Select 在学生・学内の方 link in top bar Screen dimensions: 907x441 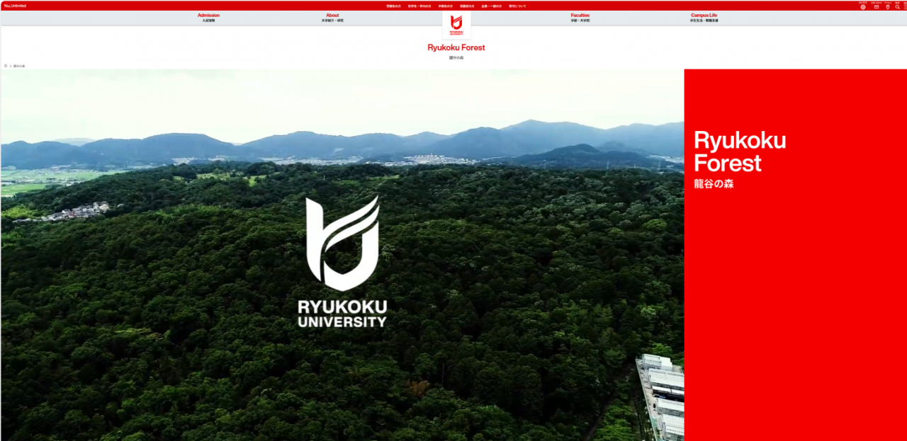coord(419,6)
